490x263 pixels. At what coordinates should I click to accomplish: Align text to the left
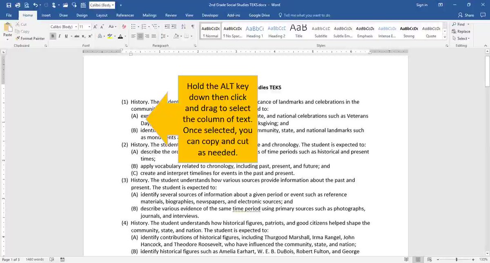click(133, 36)
